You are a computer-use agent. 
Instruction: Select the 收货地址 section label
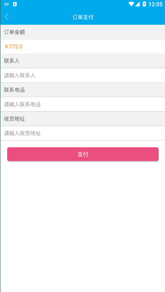[14, 119]
